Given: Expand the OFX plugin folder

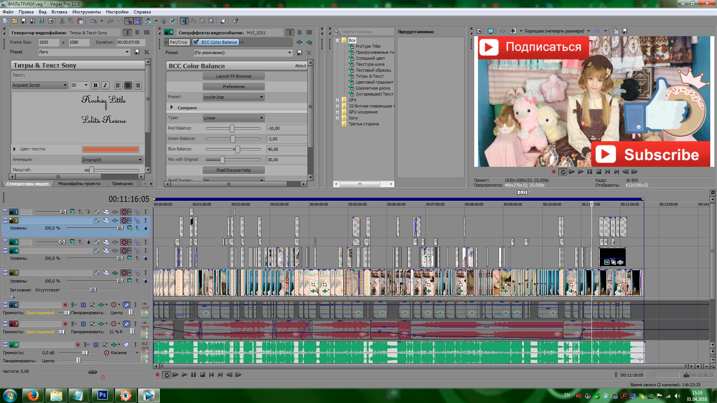Looking at the screenshot, I should pos(337,100).
